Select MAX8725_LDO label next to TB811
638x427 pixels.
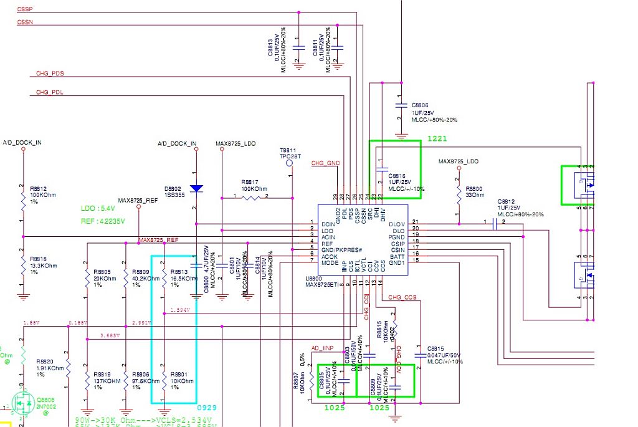point(236,144)
